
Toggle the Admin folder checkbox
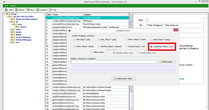(x=12, y=32)
